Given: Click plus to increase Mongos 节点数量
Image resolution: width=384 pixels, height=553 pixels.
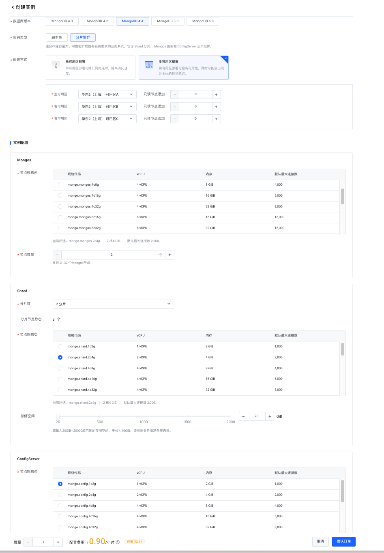Looking at the screenshot, I should [169, 255].
